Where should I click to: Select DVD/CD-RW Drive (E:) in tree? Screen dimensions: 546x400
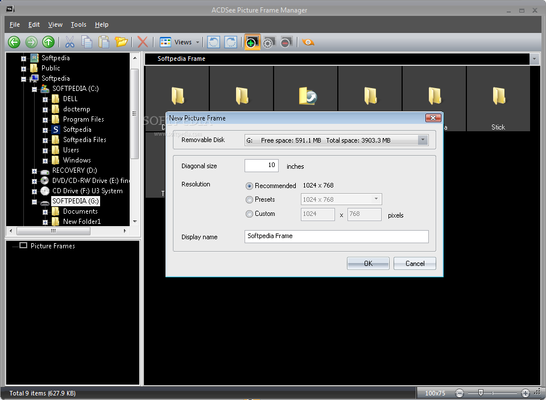[x=90, y=181]
